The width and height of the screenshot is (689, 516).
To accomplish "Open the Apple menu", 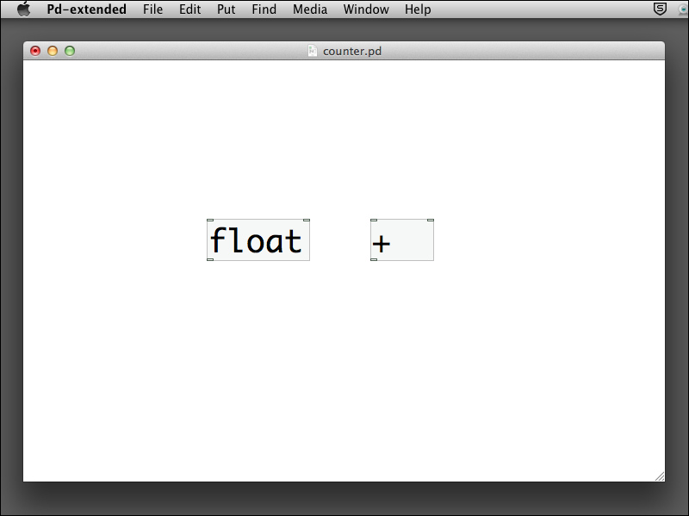I will click(x=23, y=9).
